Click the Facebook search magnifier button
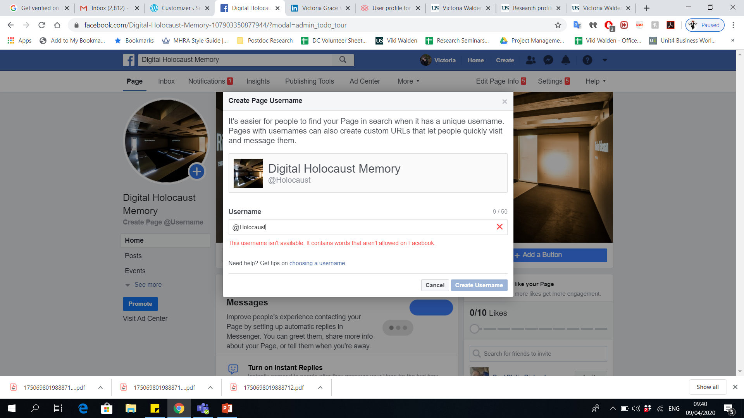This screenshot has height=418, width=744. point(343,60)
